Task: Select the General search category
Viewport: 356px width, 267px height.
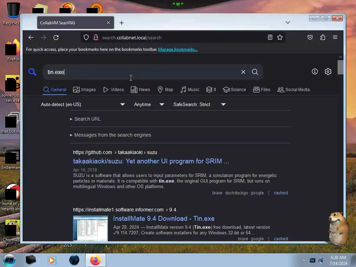Action: [x=55, y=89]
